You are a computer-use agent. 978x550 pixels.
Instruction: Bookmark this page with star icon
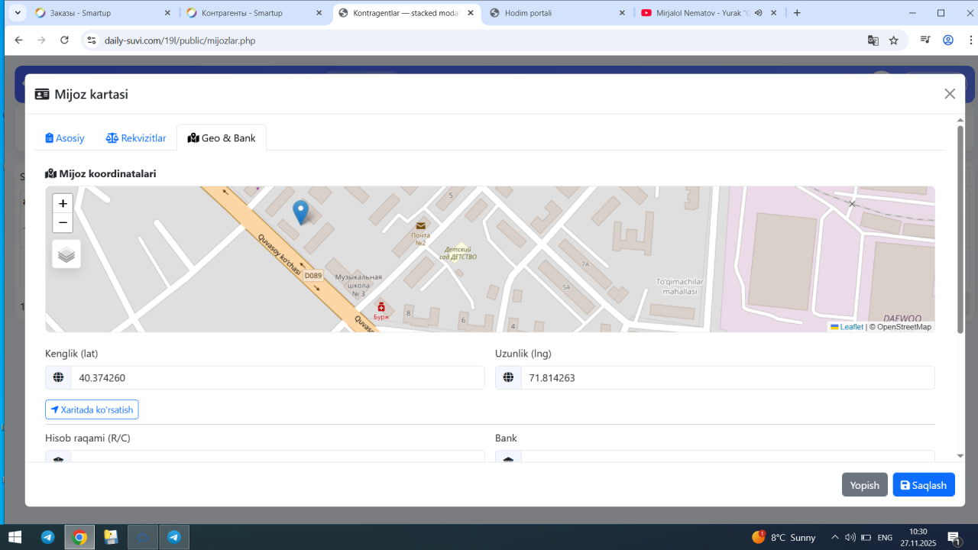coord(893,40)
